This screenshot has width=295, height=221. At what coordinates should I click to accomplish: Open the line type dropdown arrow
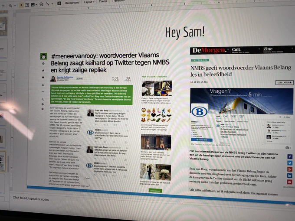[x=52, y=4]
